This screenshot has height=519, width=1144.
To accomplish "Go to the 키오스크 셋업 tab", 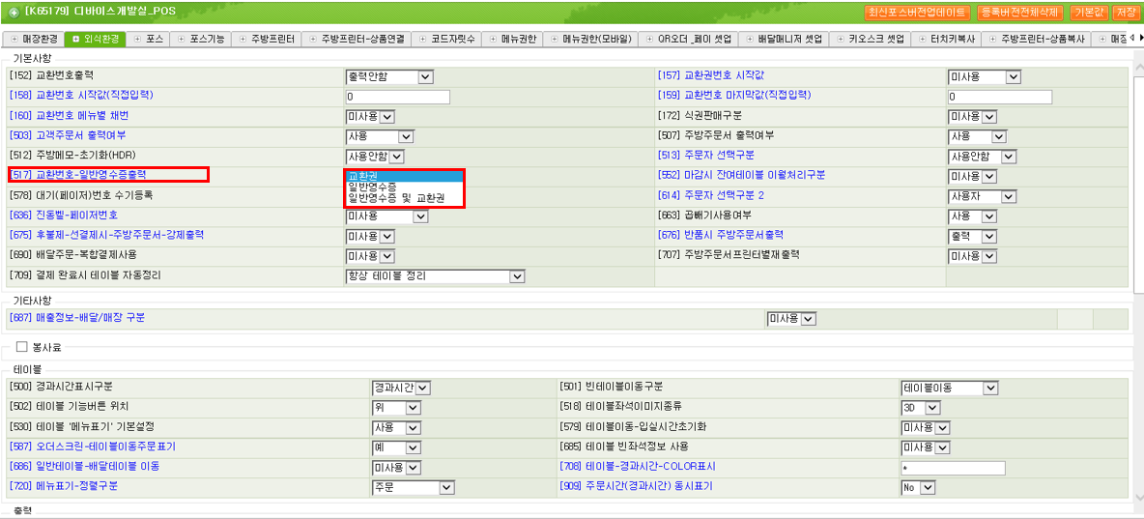I will pos(875,40).
